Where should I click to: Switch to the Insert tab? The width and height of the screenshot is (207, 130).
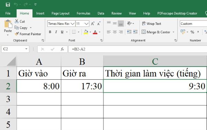click(x=40, y=13)
